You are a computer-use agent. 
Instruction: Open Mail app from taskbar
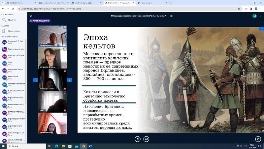click(x=77, y=146)
